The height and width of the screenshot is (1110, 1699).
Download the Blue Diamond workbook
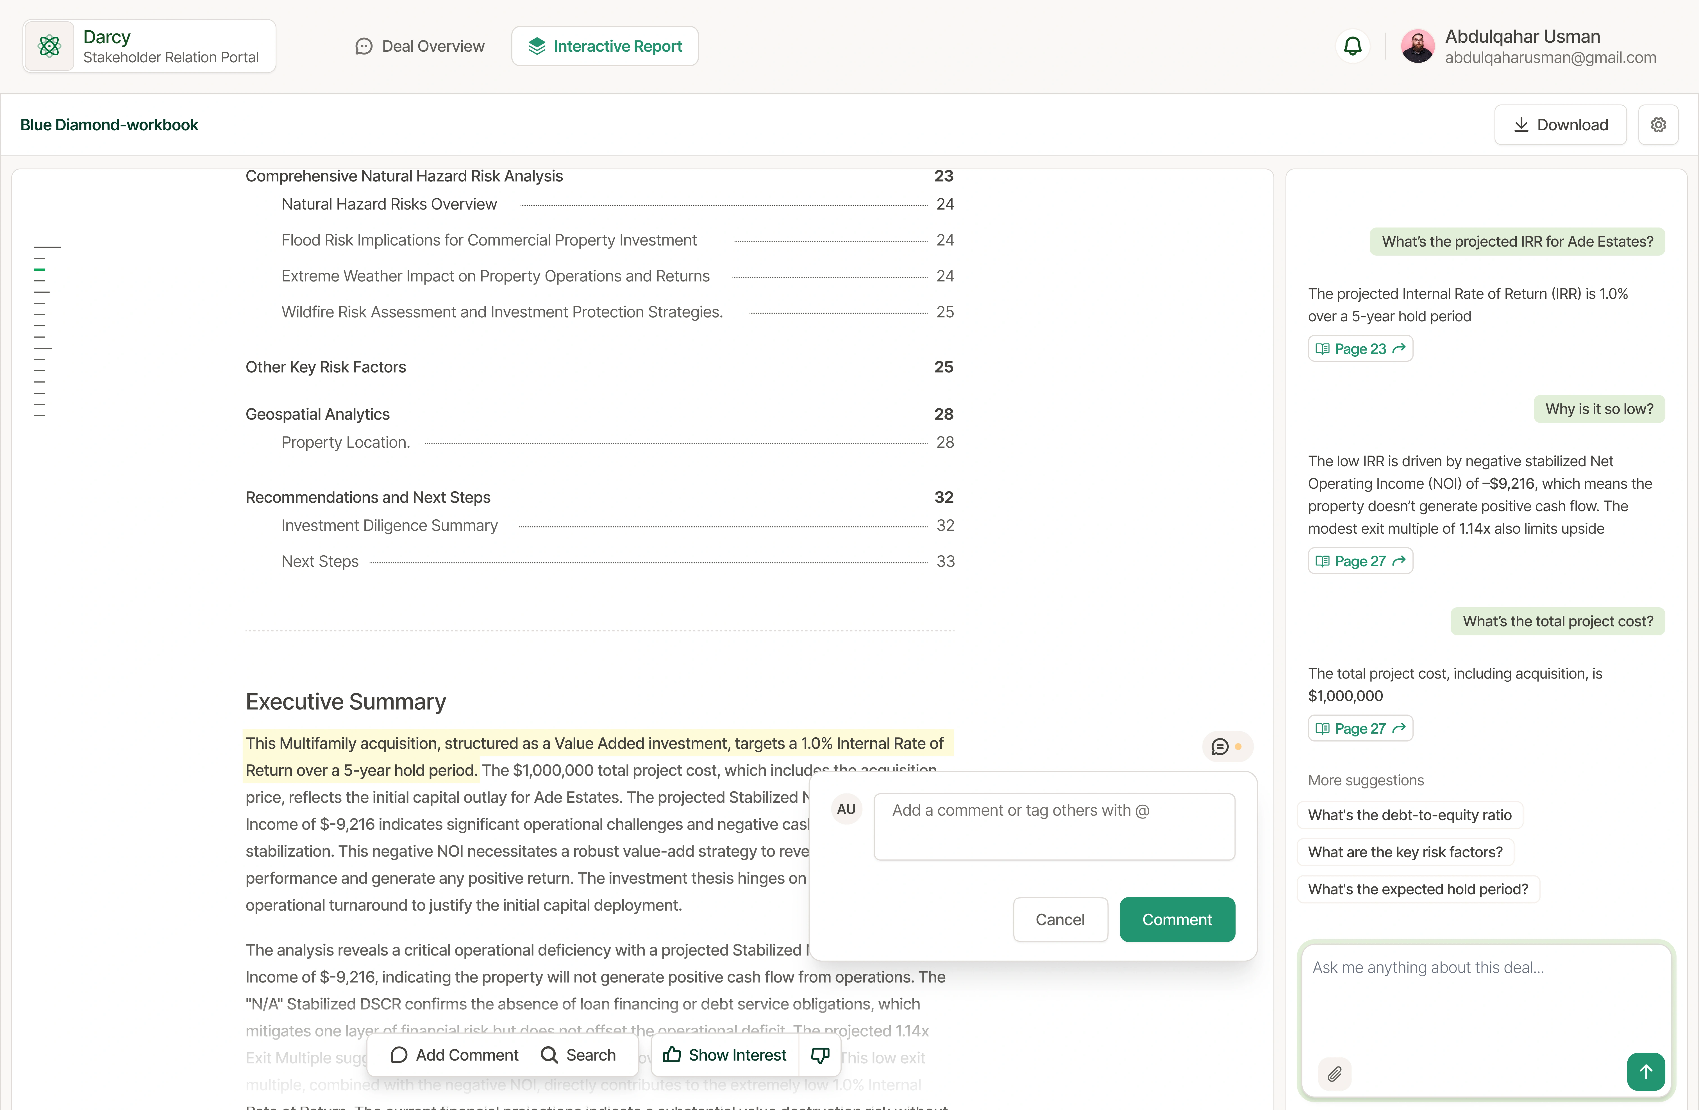click(x=1561, y=125)
